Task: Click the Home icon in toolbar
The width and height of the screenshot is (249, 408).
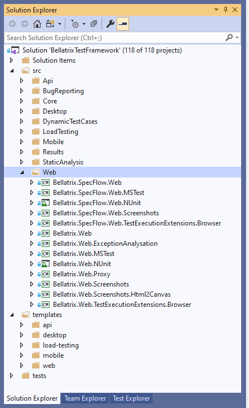Action: pyautogui.click(x=37, y=24)
